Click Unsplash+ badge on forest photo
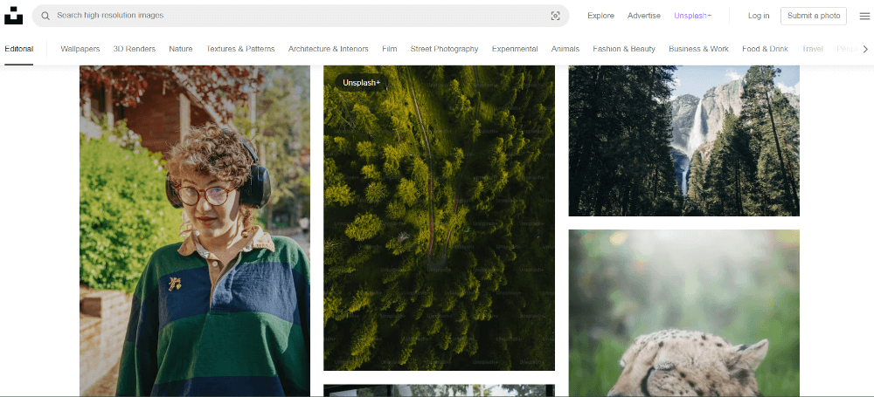This screenshot has width=874, height=397. [361, 83]
